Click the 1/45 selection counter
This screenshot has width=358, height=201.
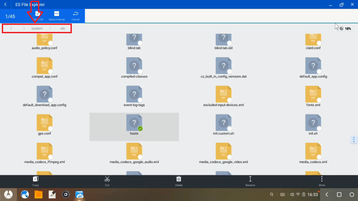click(x=10, y=16)
